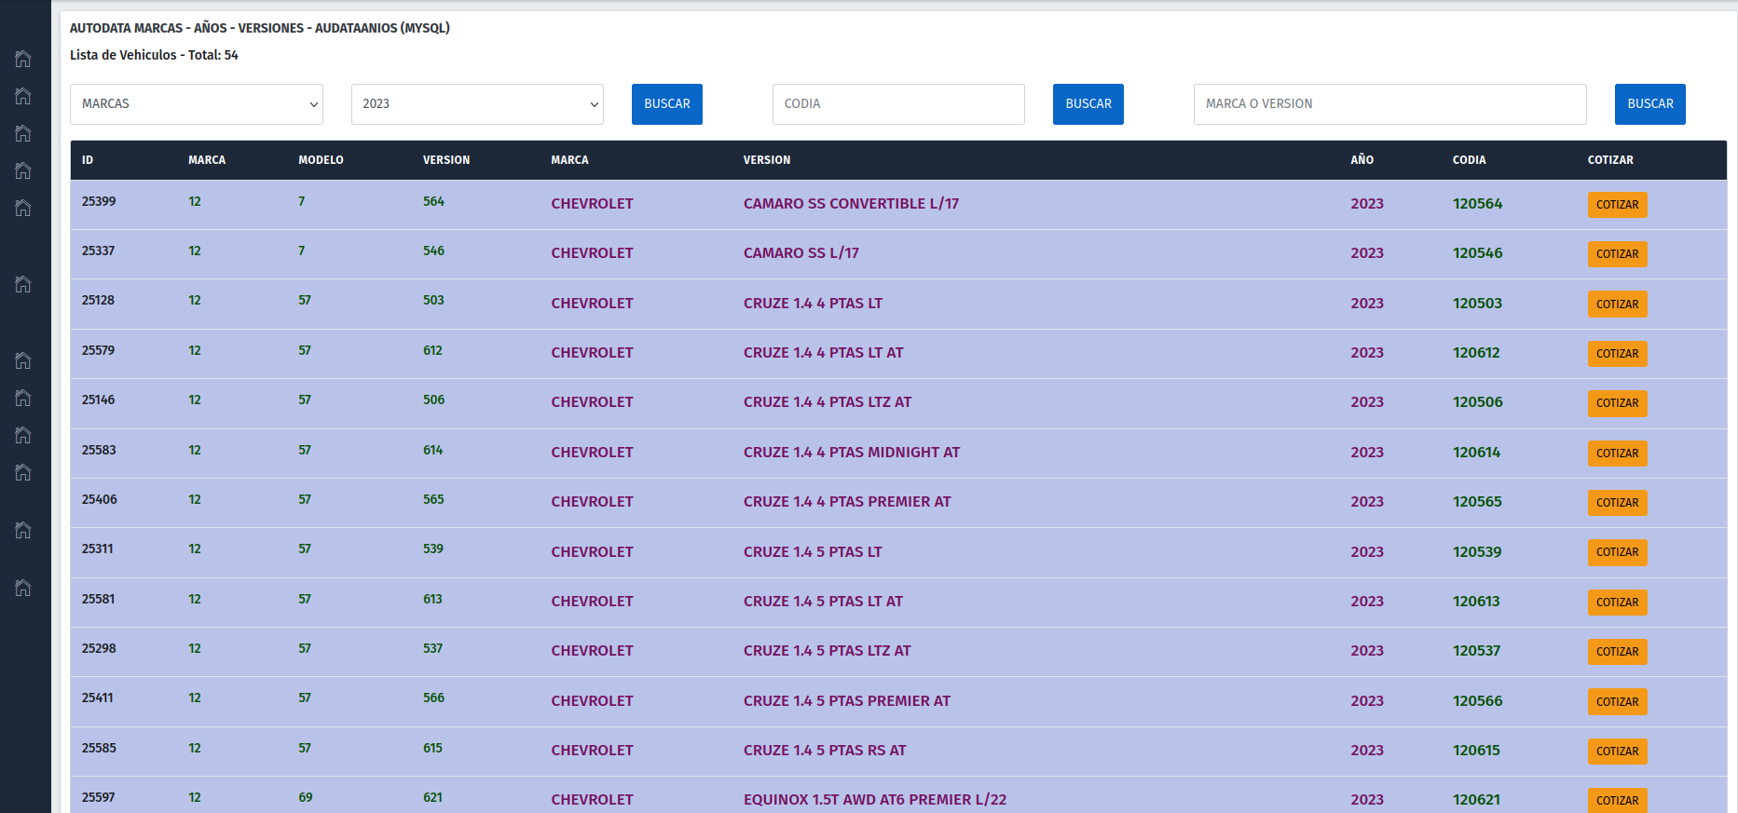Click COTIZAR for CRUZE 1.4 5 PTAS PREMIER AT
This screenshot has height=813, width=1738.
click(1617, 702)
